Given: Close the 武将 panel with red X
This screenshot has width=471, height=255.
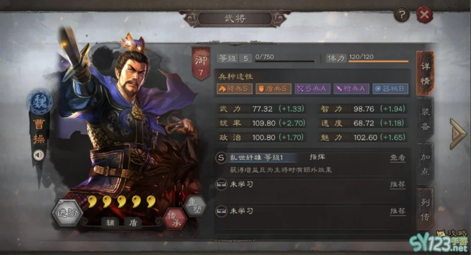Looking at the screenshot, I should pyautogui.click(x=424, y=14).
